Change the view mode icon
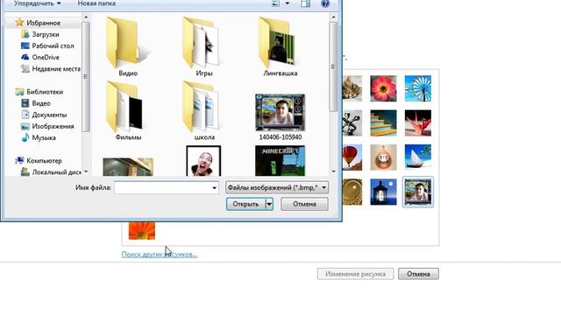Screen dimensions: 561x315 tap(275, 3)
